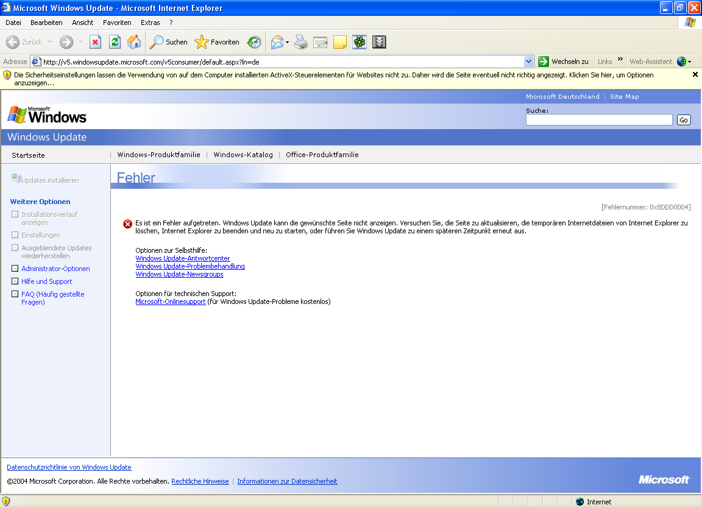Open the Rechtliche Hinweise link
The image size is (702, 508).
tap(200, 482)
